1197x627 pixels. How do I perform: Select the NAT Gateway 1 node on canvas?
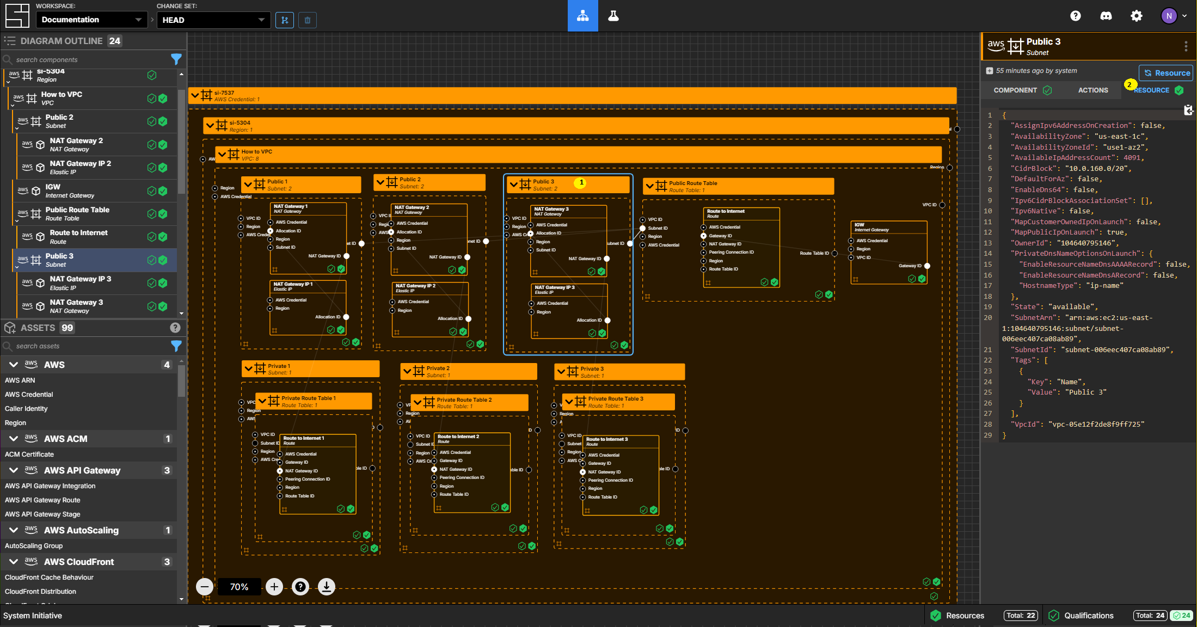[309, 238]
